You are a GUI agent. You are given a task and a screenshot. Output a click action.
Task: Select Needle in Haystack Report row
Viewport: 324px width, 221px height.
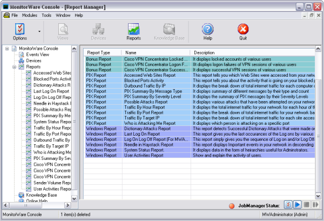200,144
